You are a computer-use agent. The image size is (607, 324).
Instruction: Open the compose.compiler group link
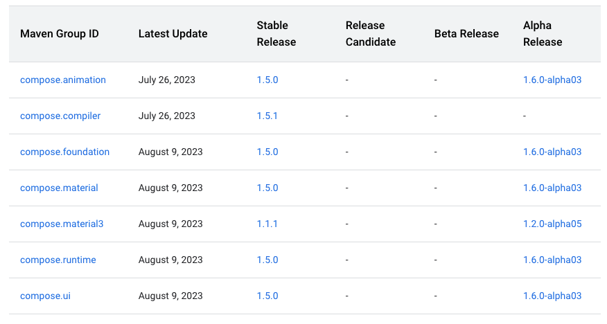pos(60,116)
